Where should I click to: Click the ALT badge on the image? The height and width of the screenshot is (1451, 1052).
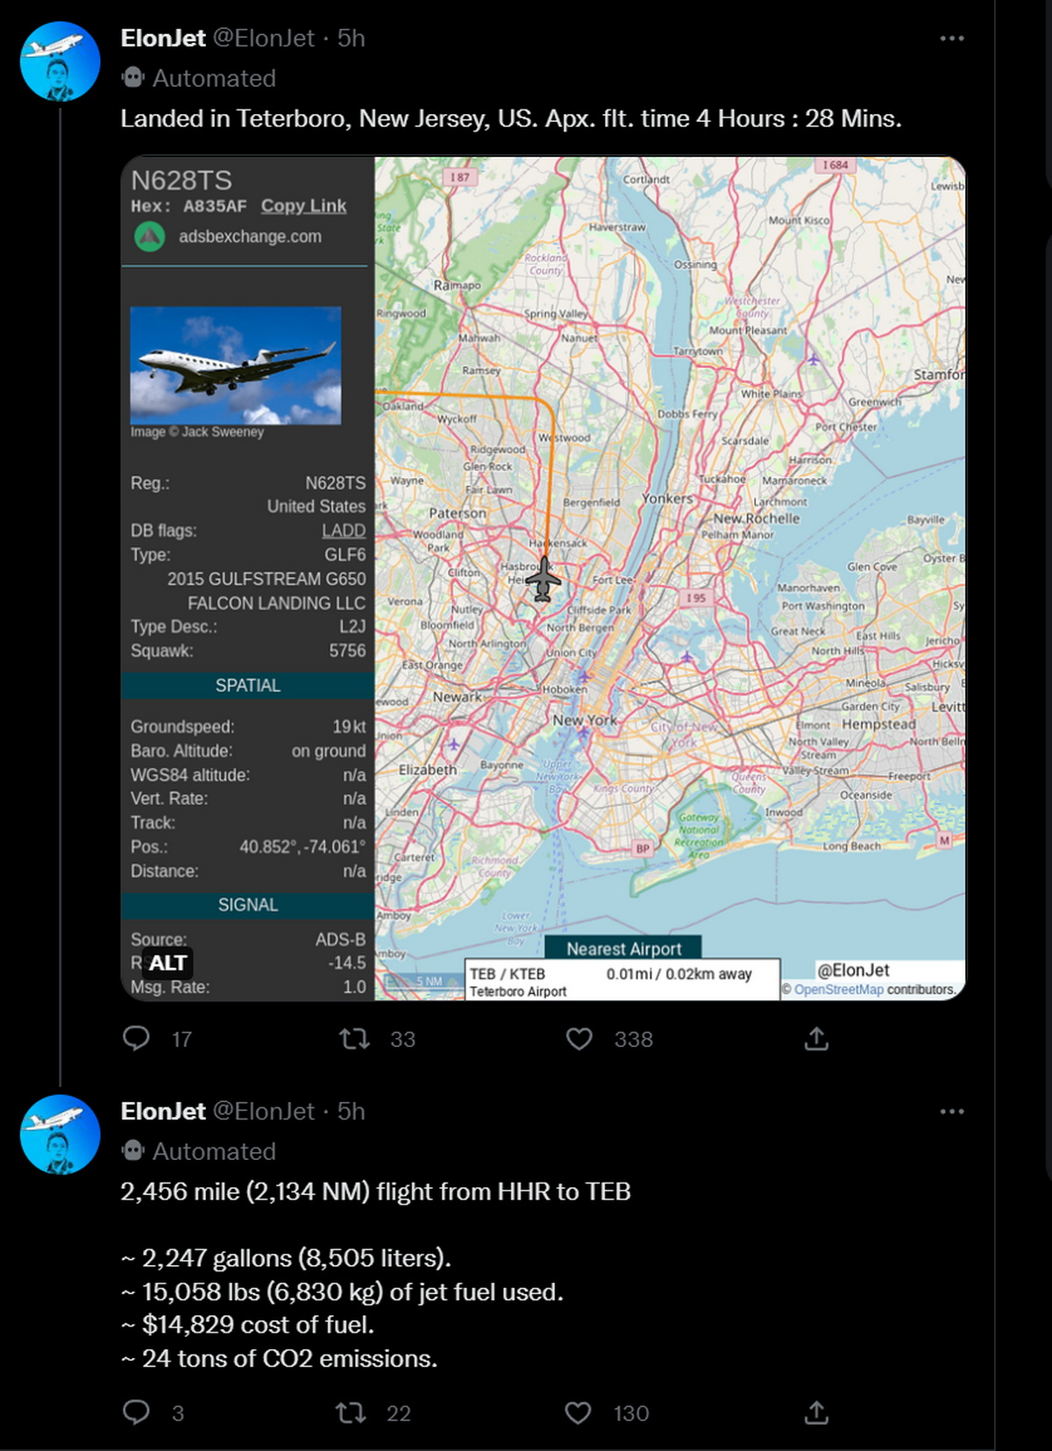tap(167, 963)
